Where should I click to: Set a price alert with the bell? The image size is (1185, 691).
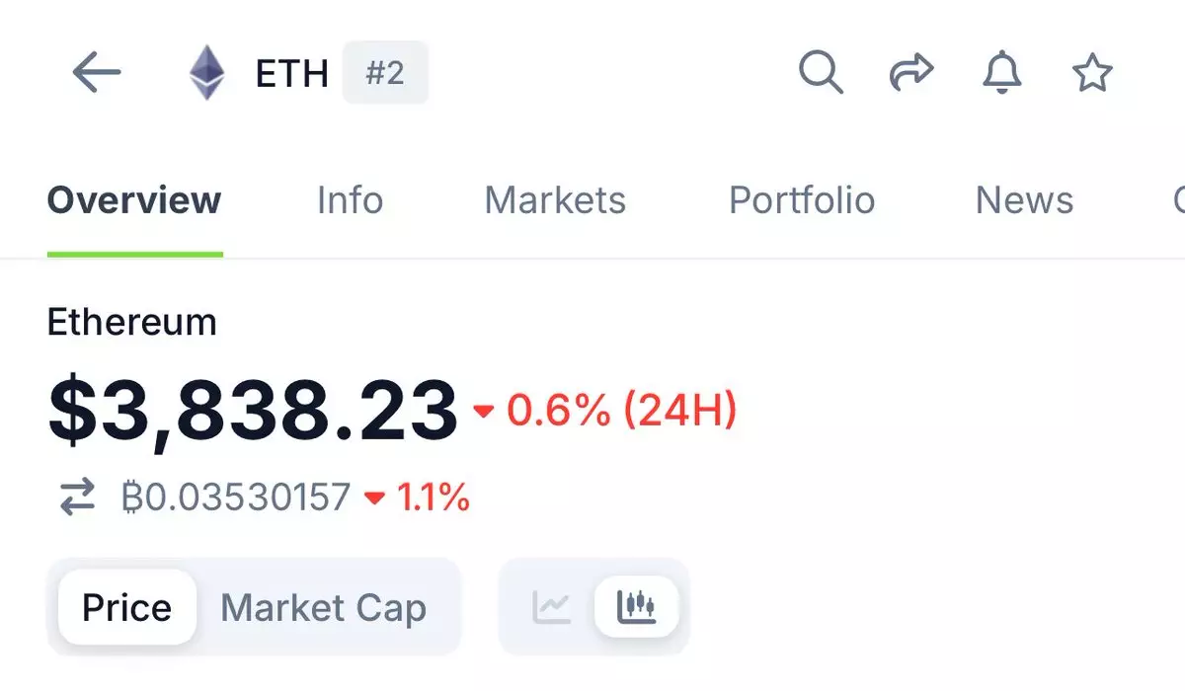pos(1001,73)
